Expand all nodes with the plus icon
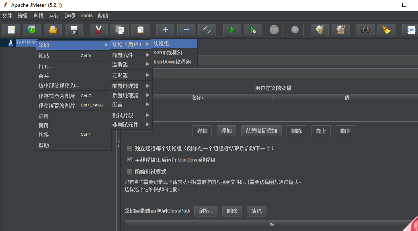418x231 pixels. click(x=165, y=30)
